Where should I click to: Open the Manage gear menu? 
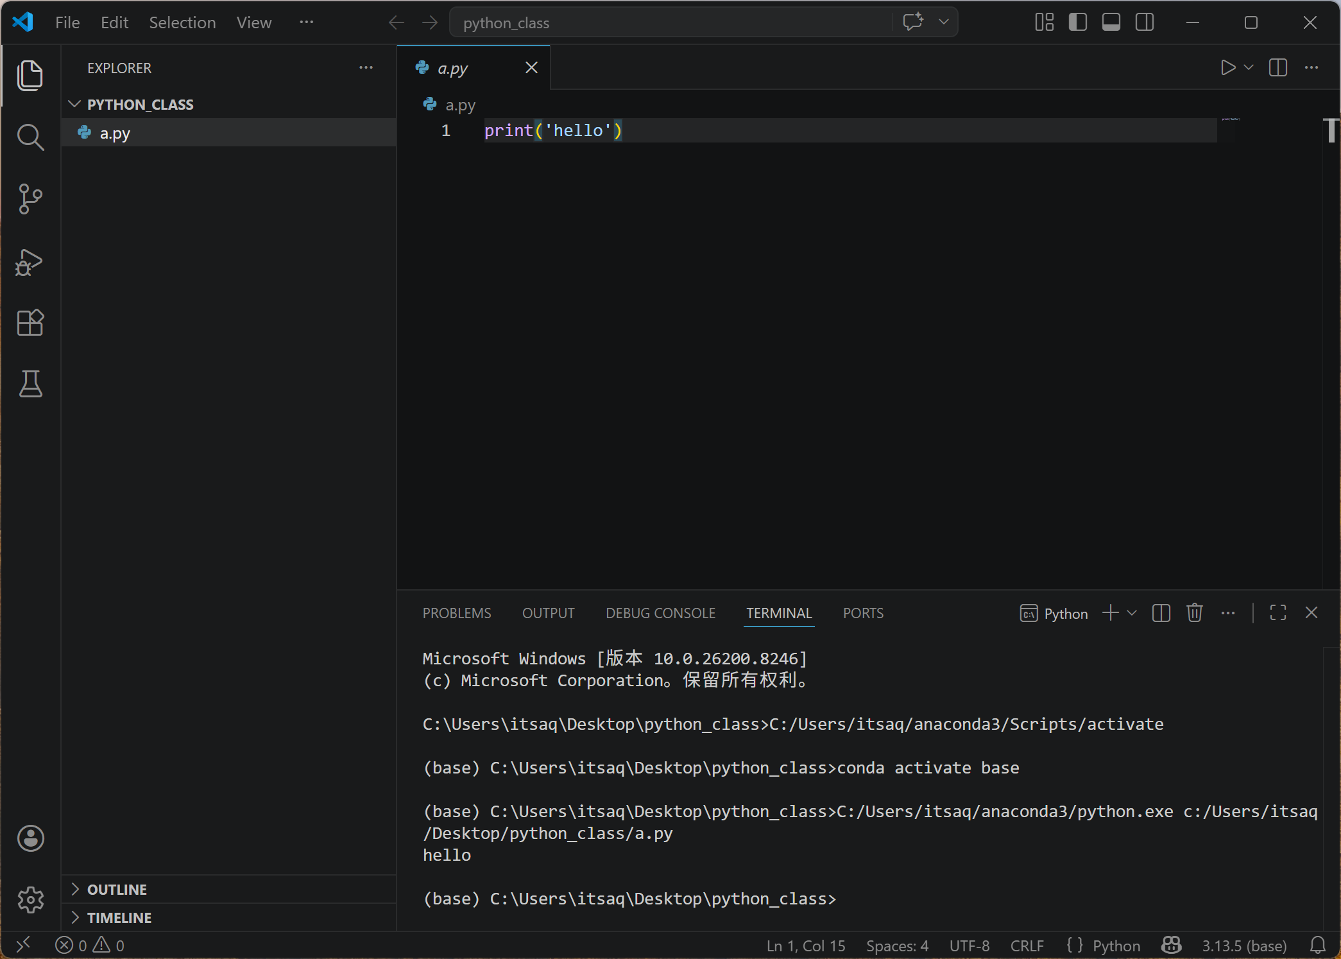point(30,899)
